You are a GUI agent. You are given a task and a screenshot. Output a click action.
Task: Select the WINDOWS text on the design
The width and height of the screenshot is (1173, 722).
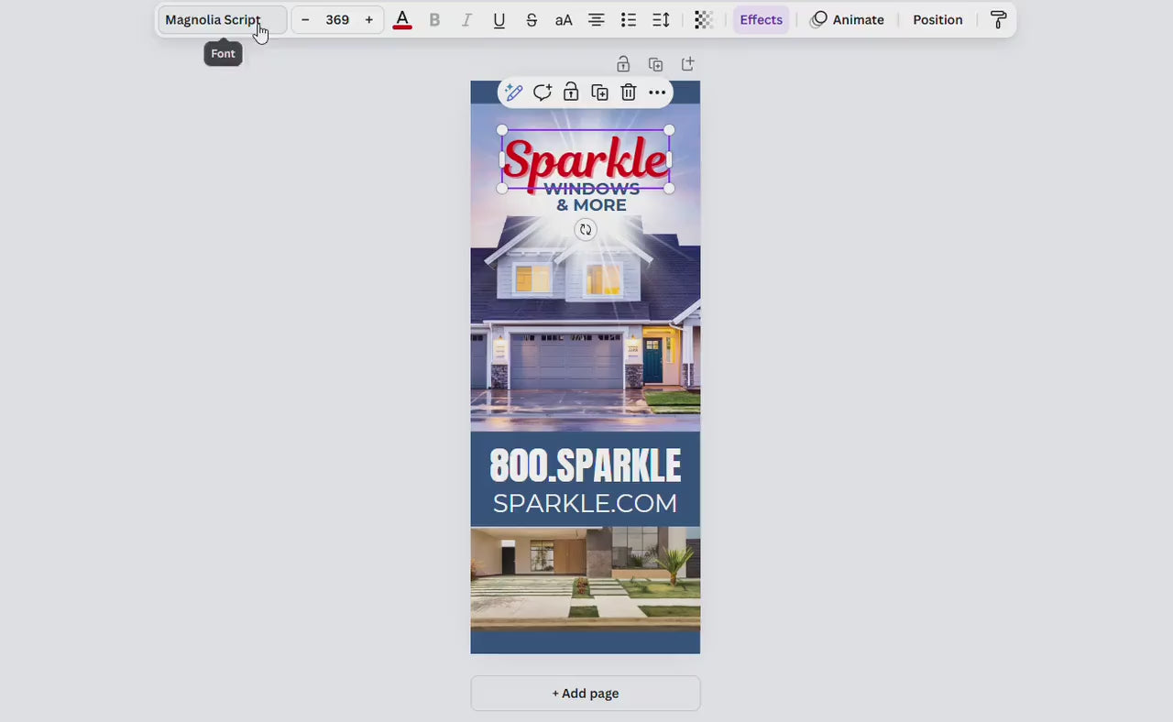[x=592, y=190]
